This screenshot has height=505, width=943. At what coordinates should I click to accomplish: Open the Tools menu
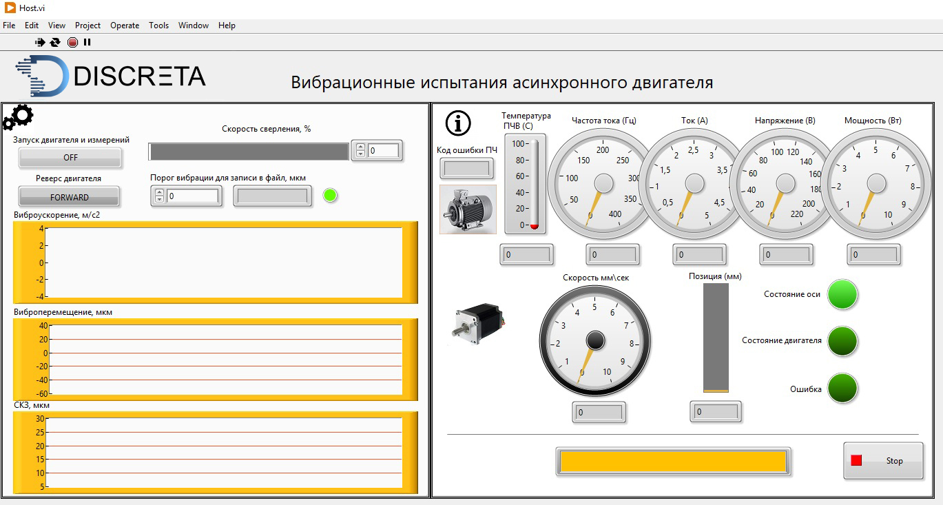click(x=158, y=25)
